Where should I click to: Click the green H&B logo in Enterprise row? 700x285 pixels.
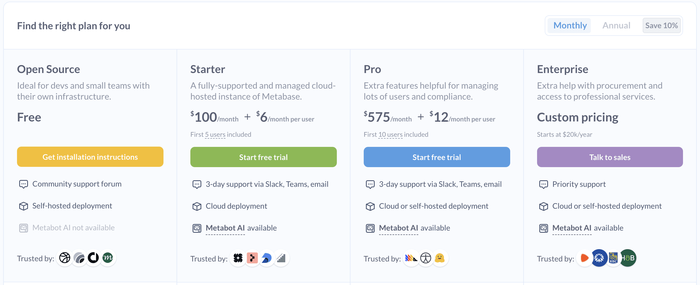(x=629, y=258)
